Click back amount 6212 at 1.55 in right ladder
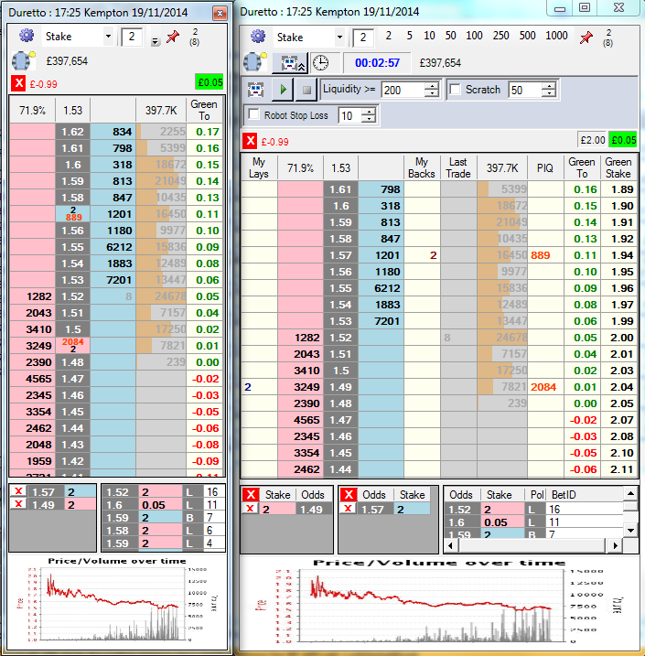The width and height of the screenshot is (645, 656). coord(381,288)
